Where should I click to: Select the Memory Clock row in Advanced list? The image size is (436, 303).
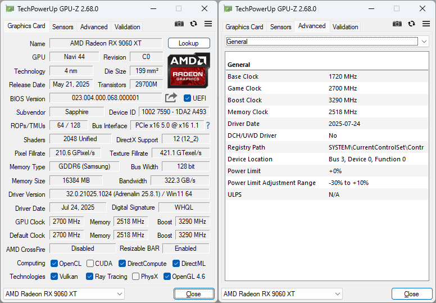tap(327, 112)
